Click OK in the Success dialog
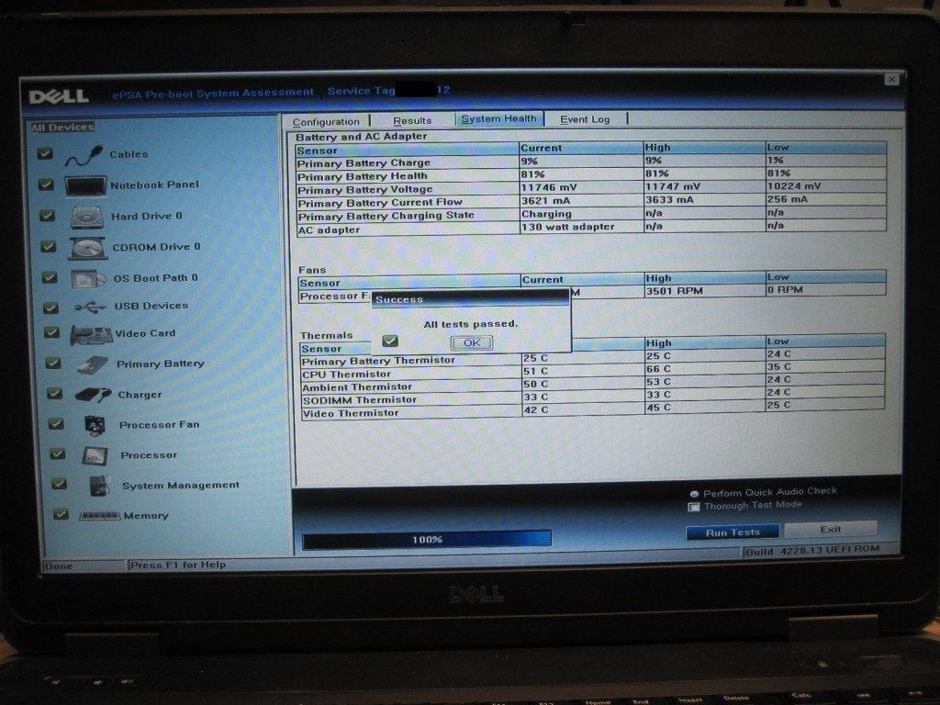 tap(472, 343)
